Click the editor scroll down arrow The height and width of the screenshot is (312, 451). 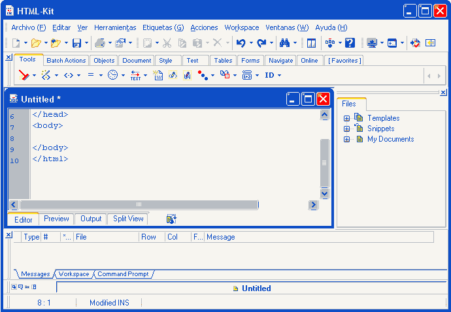point(324,193)
